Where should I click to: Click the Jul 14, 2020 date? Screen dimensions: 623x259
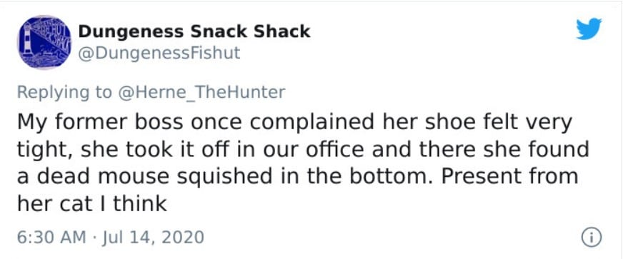tap(154, 237)
